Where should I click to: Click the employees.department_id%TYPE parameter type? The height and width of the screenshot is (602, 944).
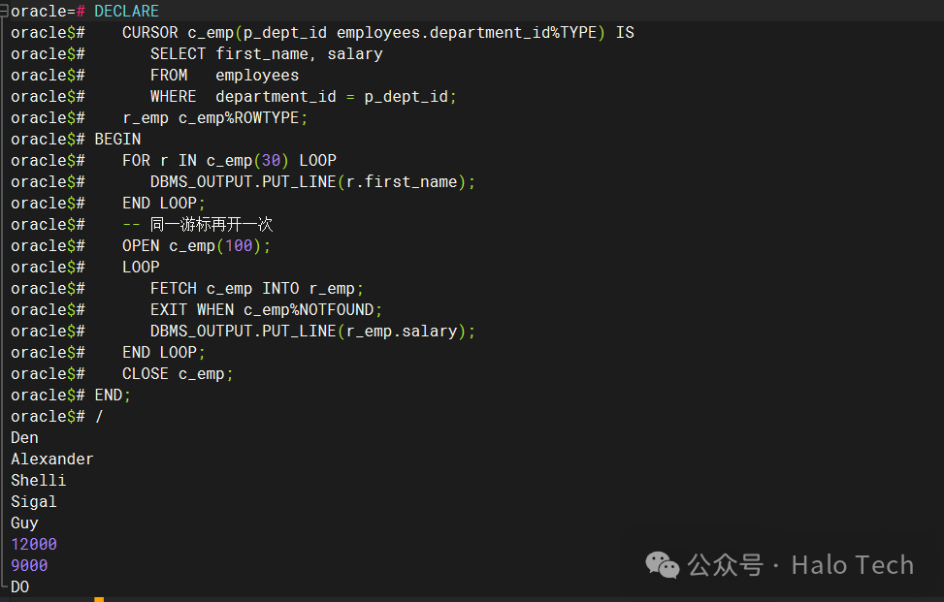click(x=467, y=33)
